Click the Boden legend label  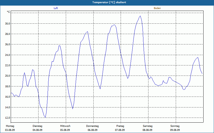[x=157, y=8]
